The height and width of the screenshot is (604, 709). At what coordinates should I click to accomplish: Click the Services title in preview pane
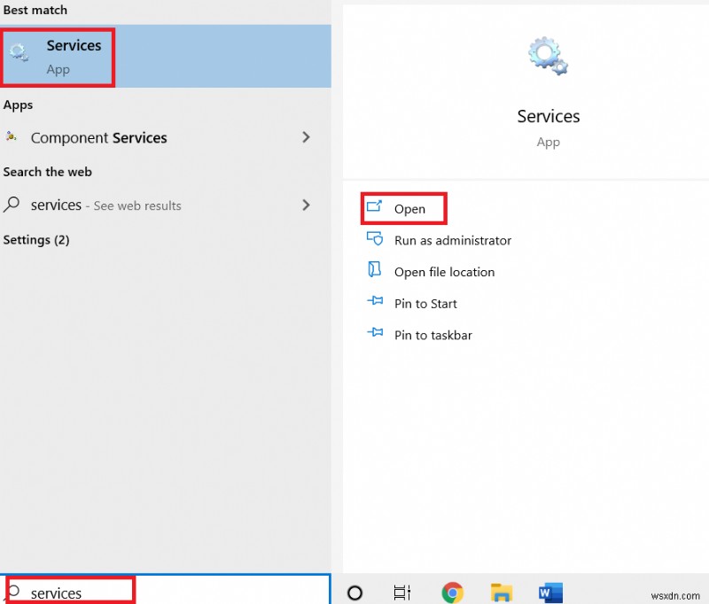pos(549,117)
